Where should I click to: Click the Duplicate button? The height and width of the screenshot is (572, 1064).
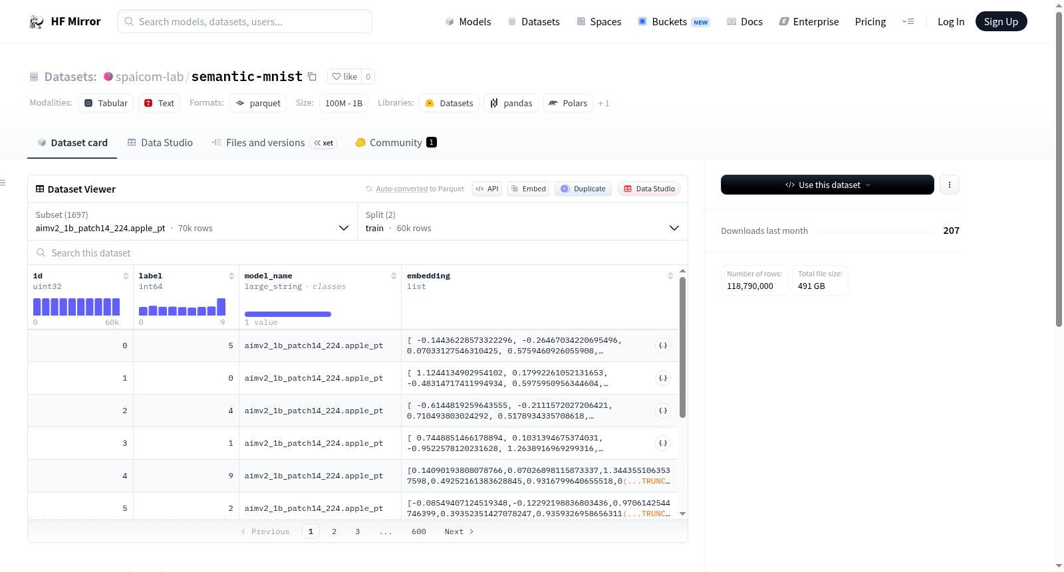click(x=583, y=189)
